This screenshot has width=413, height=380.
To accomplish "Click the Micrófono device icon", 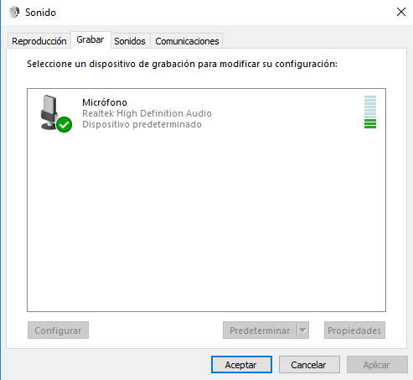I will (x=55, y=113).
